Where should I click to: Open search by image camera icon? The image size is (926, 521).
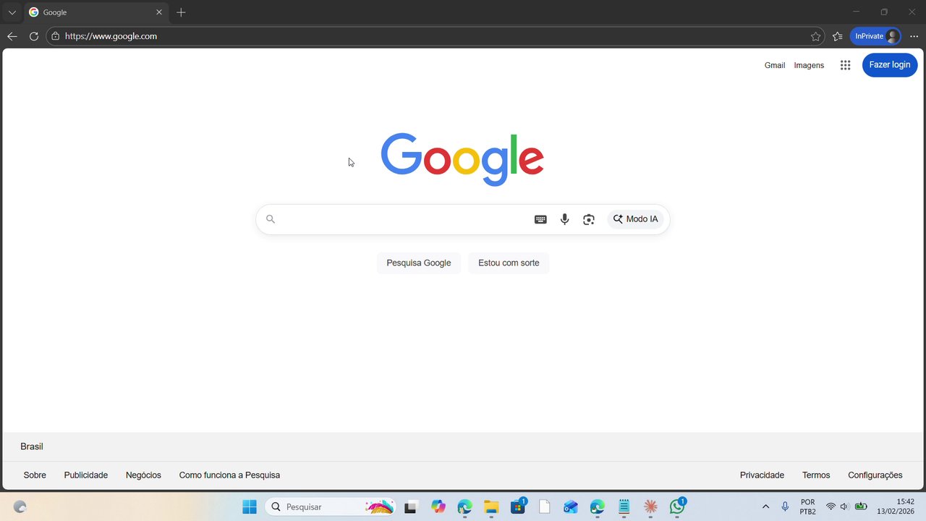coord(589,219)
